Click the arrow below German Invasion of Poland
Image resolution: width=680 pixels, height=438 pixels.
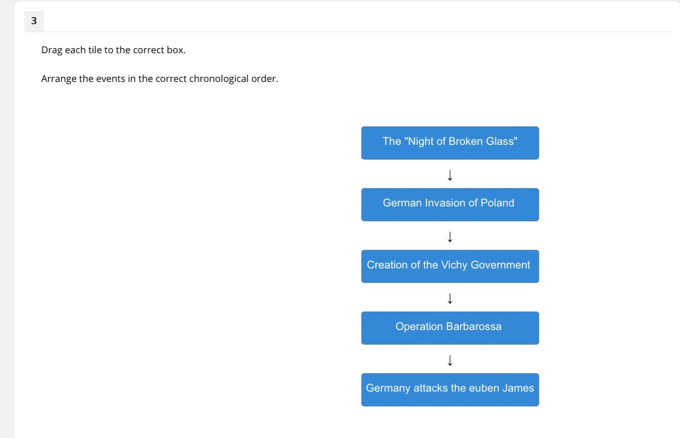pos(450,237)
